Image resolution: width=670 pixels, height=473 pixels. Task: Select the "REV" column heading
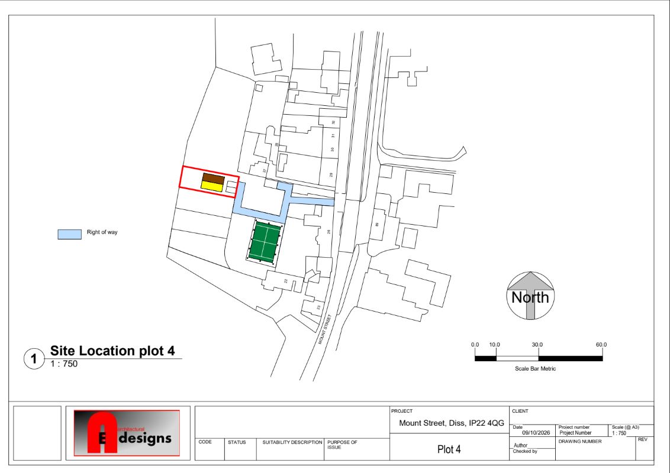coord(643,440)
